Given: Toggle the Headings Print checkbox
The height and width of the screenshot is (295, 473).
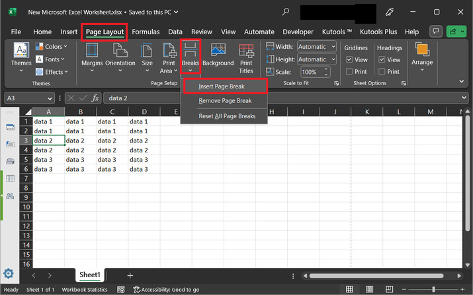Looking at the screenshot, I should click(x=382, y=72).
